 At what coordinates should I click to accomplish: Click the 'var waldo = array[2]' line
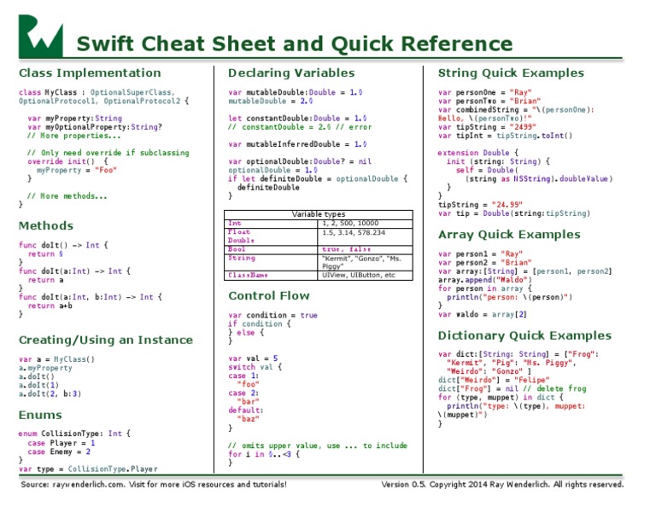[483, 314]
